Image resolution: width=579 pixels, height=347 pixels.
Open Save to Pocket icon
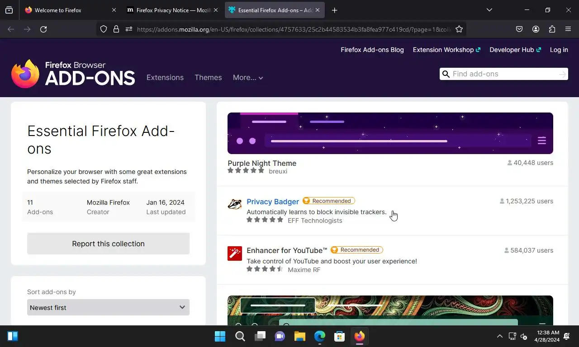coord(519,29)
